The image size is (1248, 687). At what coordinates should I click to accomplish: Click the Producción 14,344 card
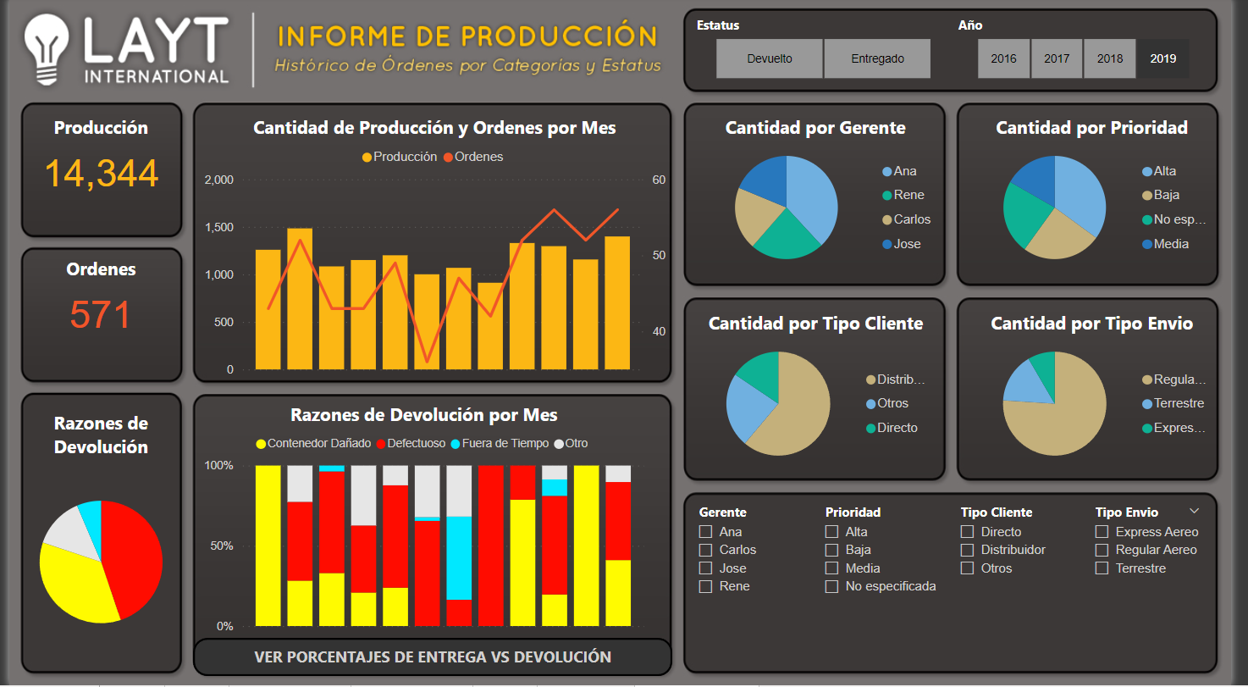tap(102, 170)
